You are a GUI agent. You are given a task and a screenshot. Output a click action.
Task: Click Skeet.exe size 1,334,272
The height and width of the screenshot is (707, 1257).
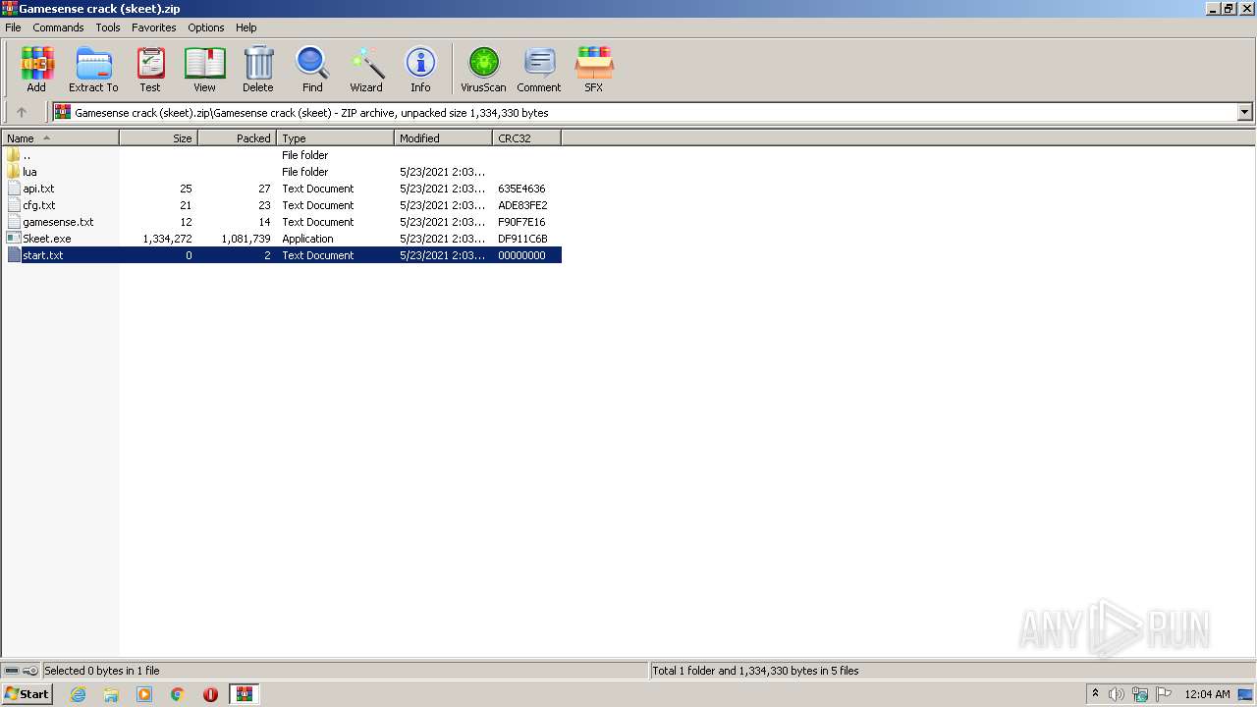pyautogui.click(x=167, y=239)
